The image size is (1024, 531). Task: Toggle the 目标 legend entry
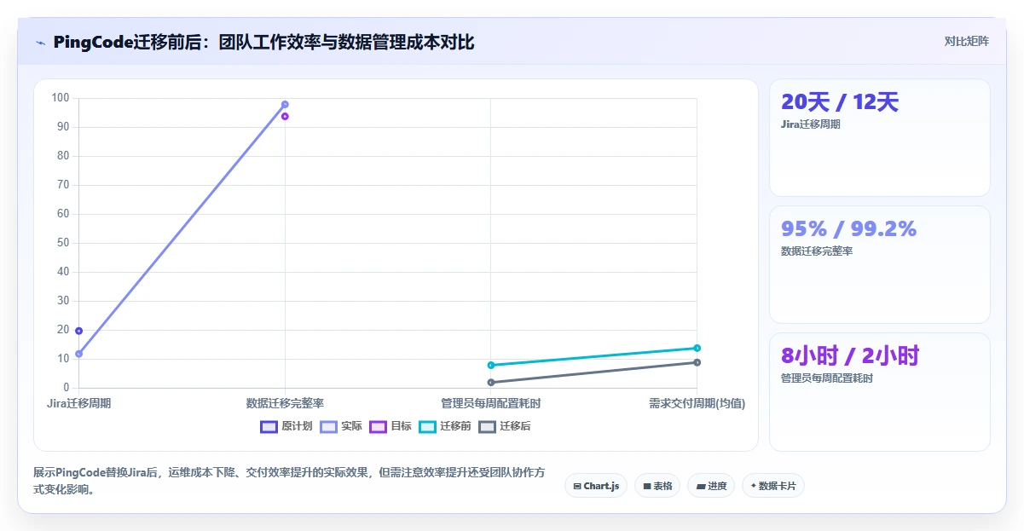[x=391, y=426]
